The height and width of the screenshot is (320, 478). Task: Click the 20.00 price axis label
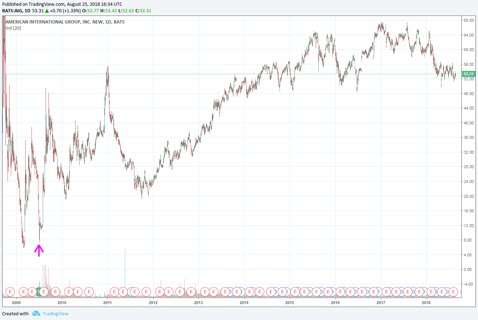pos(469,196)
